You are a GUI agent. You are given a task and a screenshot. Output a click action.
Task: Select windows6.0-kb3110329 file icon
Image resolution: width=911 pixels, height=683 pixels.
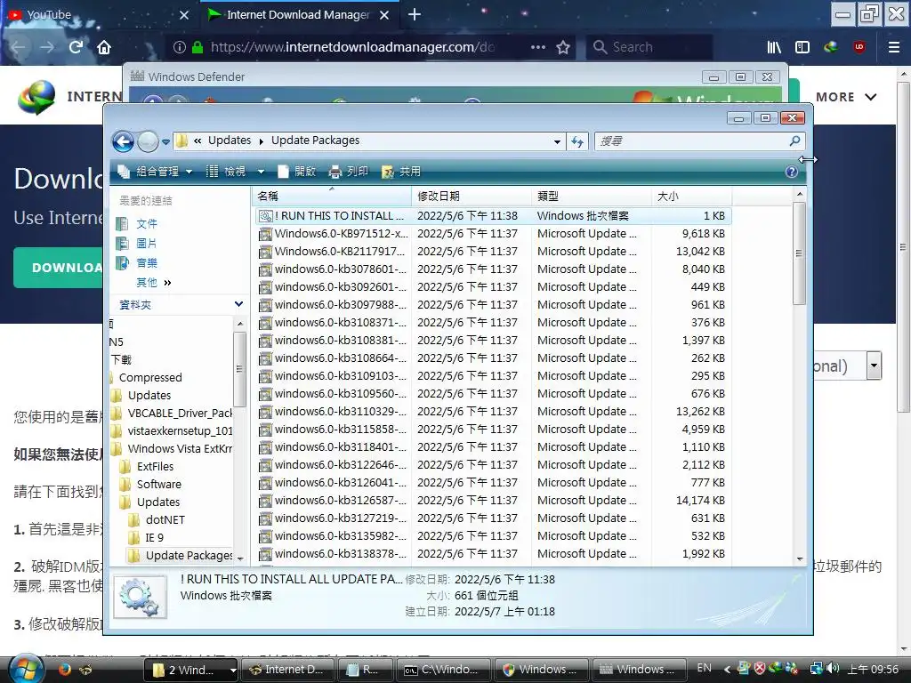[265, 412]
